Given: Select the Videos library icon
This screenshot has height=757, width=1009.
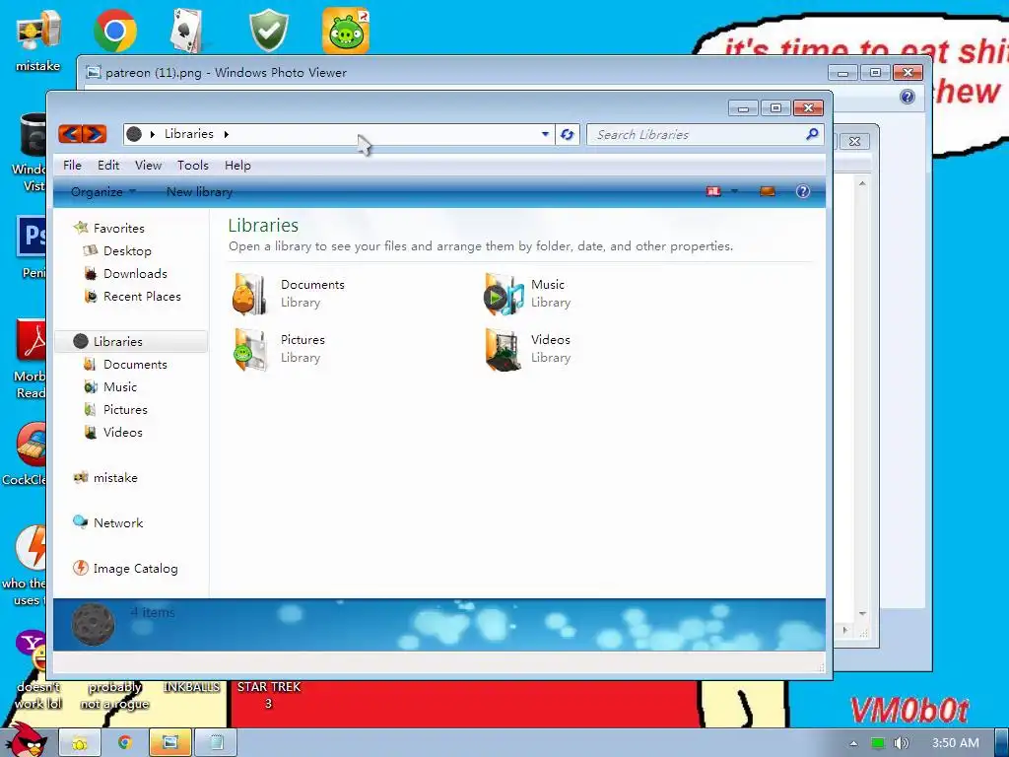Looking at the screenshot, I should [504, 350].
